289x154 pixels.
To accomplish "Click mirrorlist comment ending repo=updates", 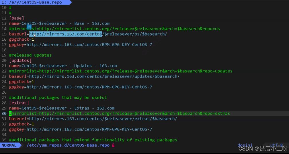I will tap(121, 71).
